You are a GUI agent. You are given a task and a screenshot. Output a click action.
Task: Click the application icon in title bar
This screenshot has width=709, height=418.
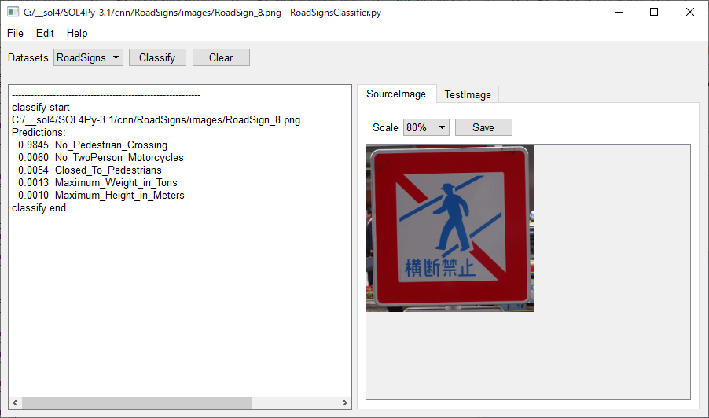pyautogui.click(x=13, y=13)
